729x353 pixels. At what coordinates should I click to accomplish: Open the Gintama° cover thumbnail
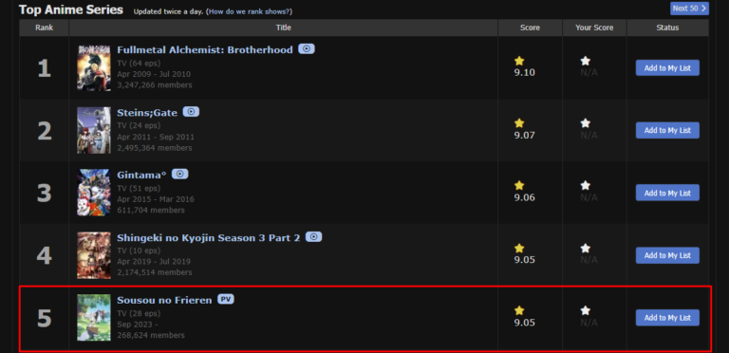pos(94,193)
